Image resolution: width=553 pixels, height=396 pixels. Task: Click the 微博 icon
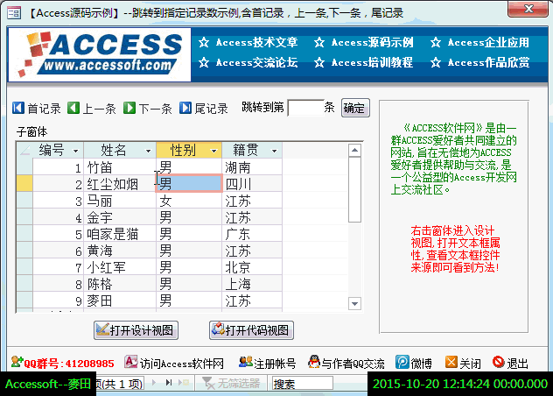click(402, 362)
